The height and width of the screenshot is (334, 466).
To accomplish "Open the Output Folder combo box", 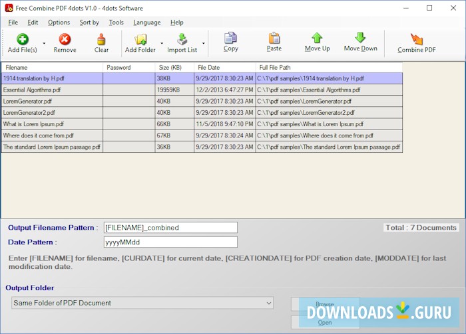I will [x=142, y=303].
